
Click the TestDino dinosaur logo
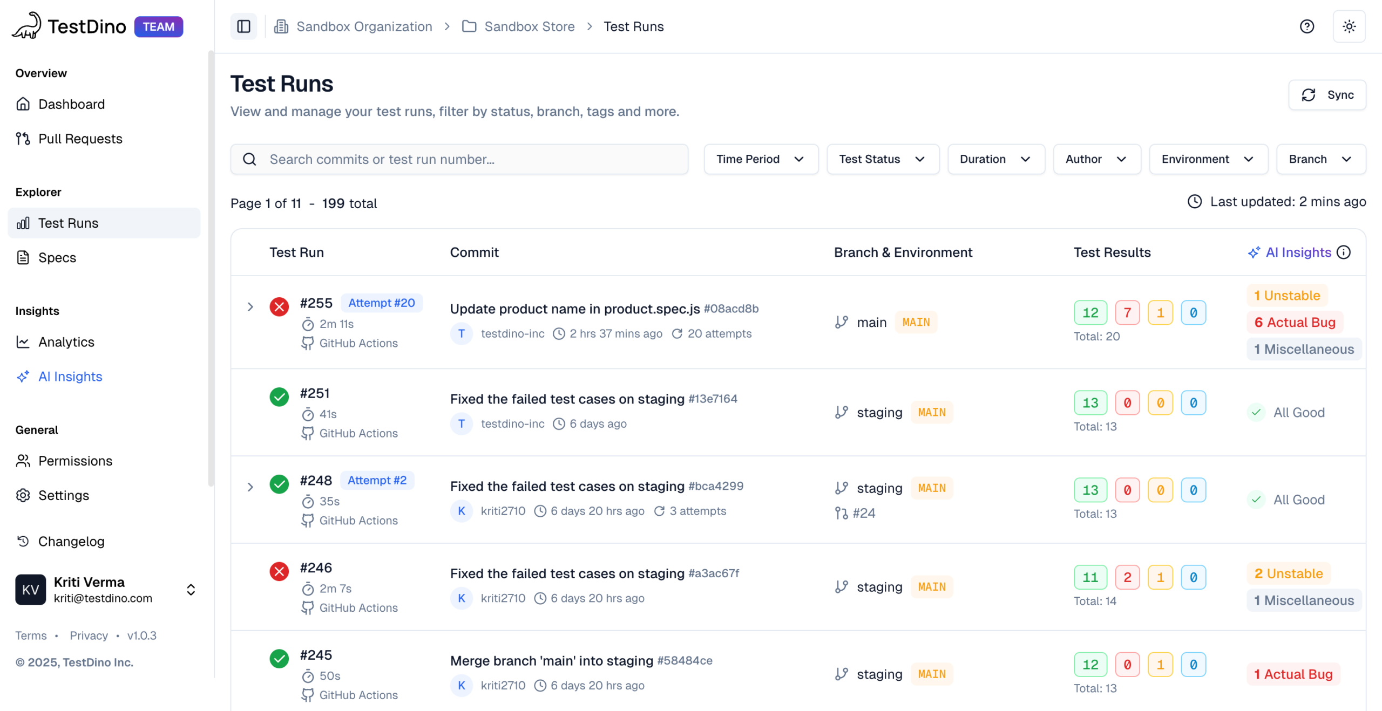click(x=27, y=26)
